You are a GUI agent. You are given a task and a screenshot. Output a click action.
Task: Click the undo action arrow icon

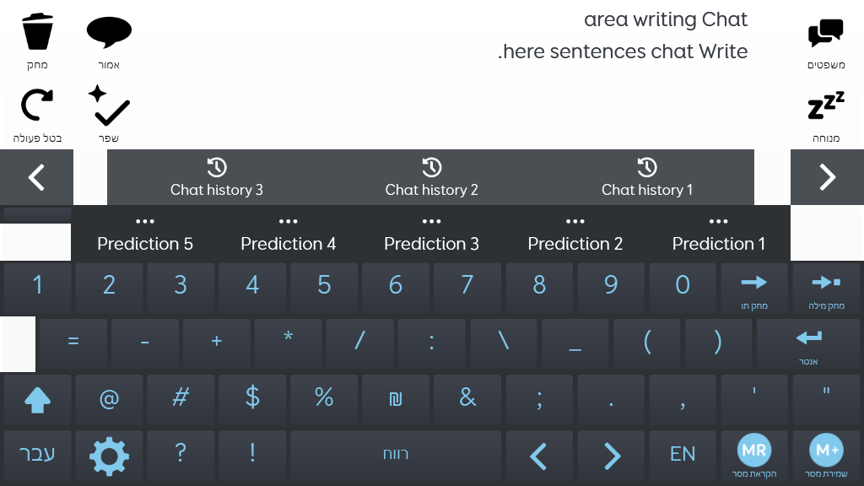[37, 105]
